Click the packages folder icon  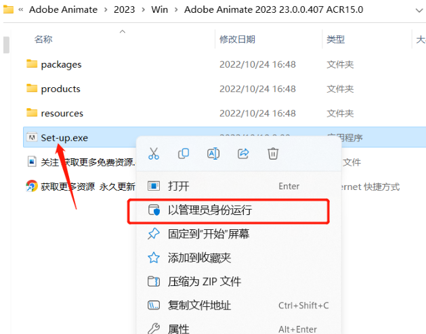(x=32, y=64)
